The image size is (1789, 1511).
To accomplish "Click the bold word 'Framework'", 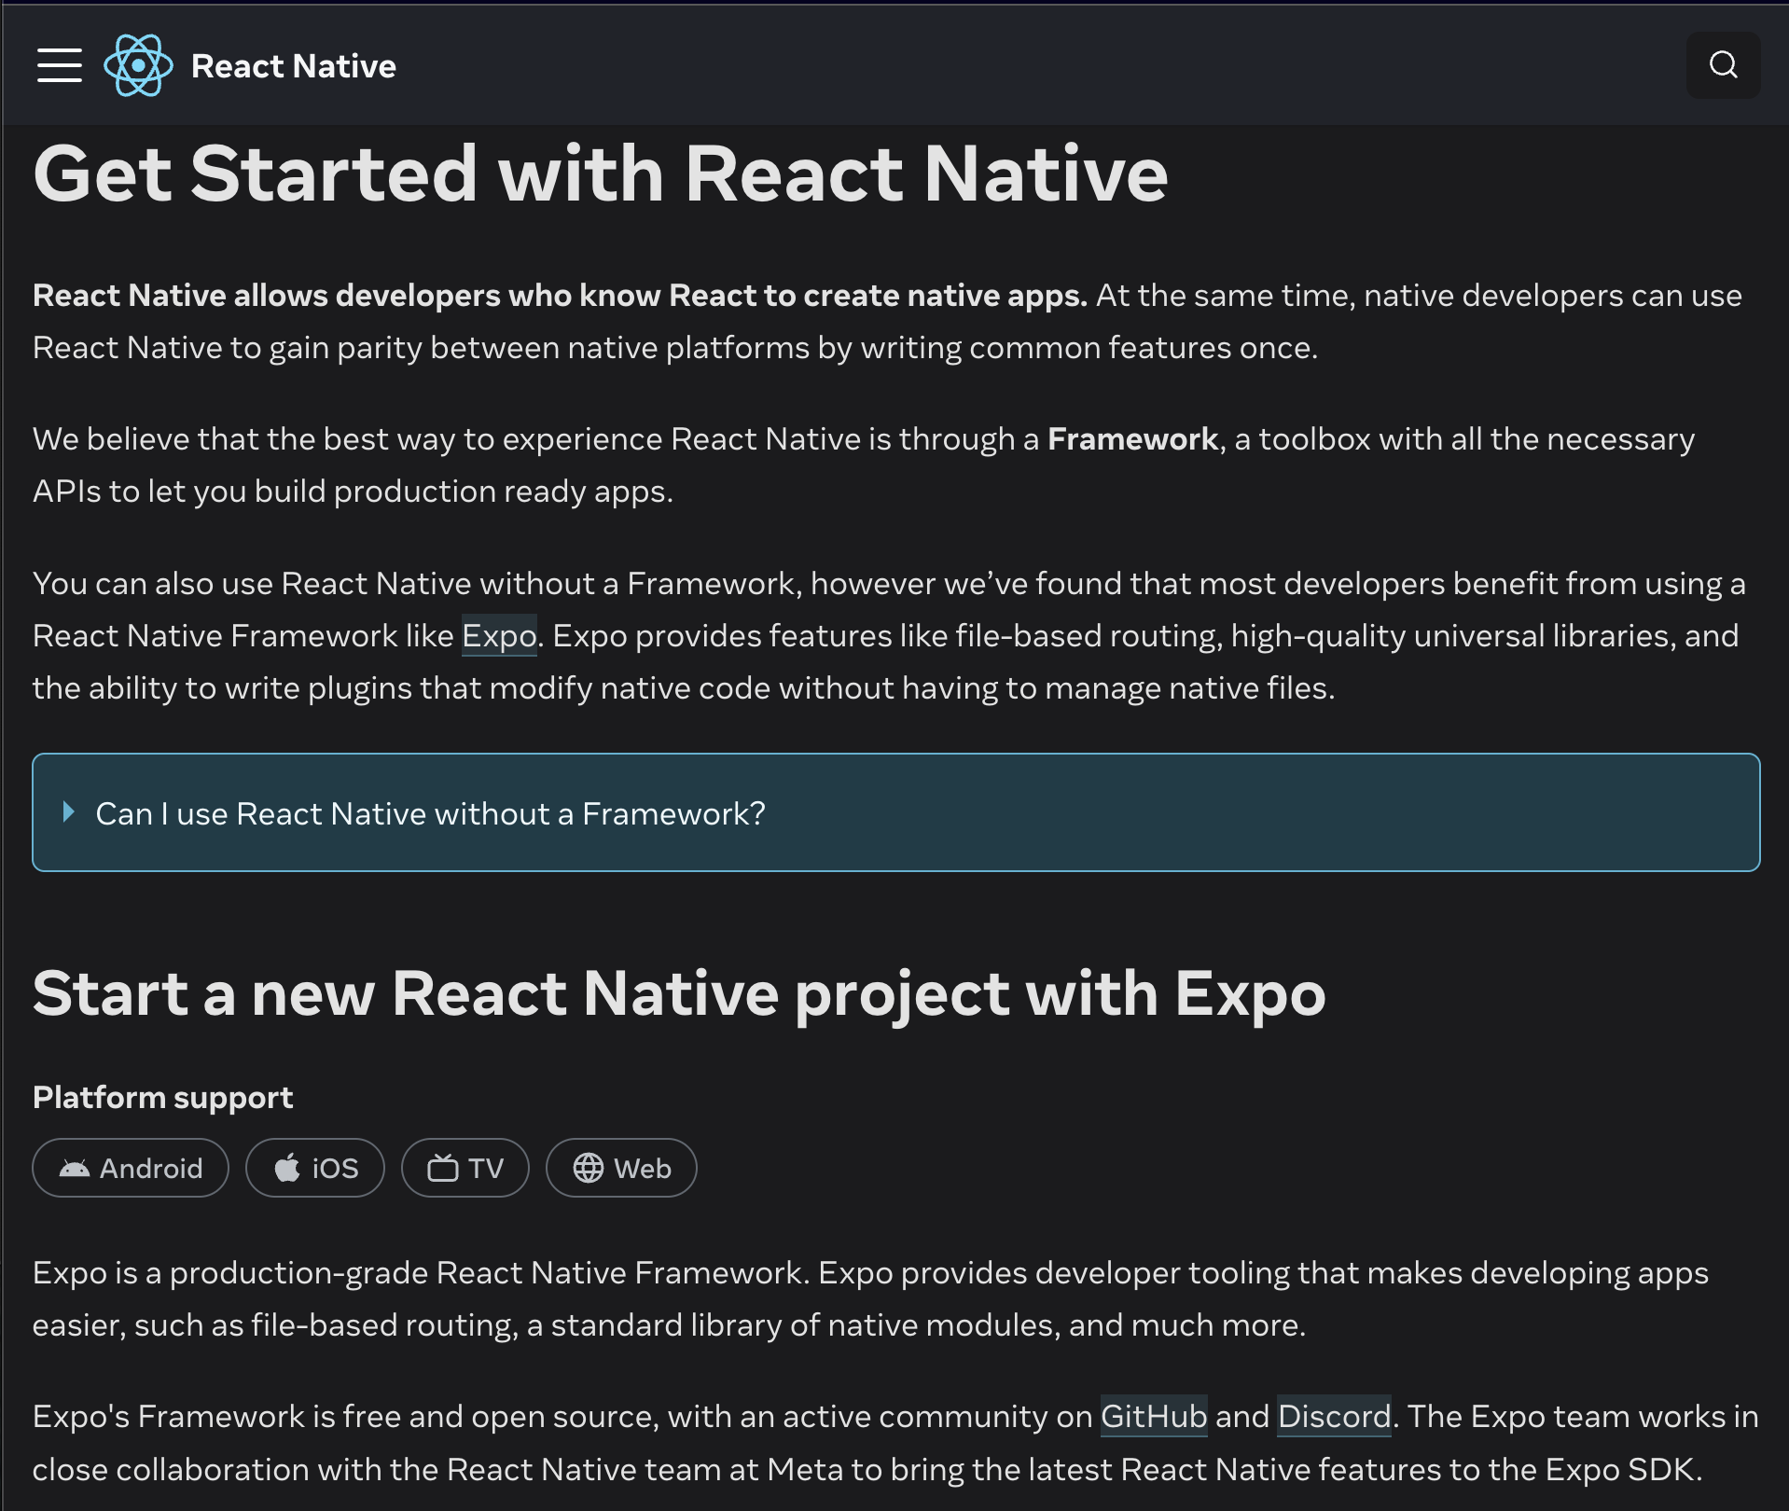I will 1132,438.
